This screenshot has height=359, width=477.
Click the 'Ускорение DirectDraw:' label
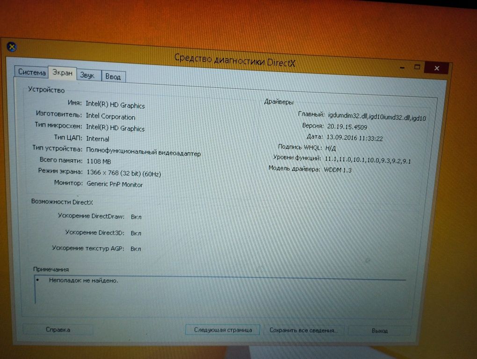91,216
